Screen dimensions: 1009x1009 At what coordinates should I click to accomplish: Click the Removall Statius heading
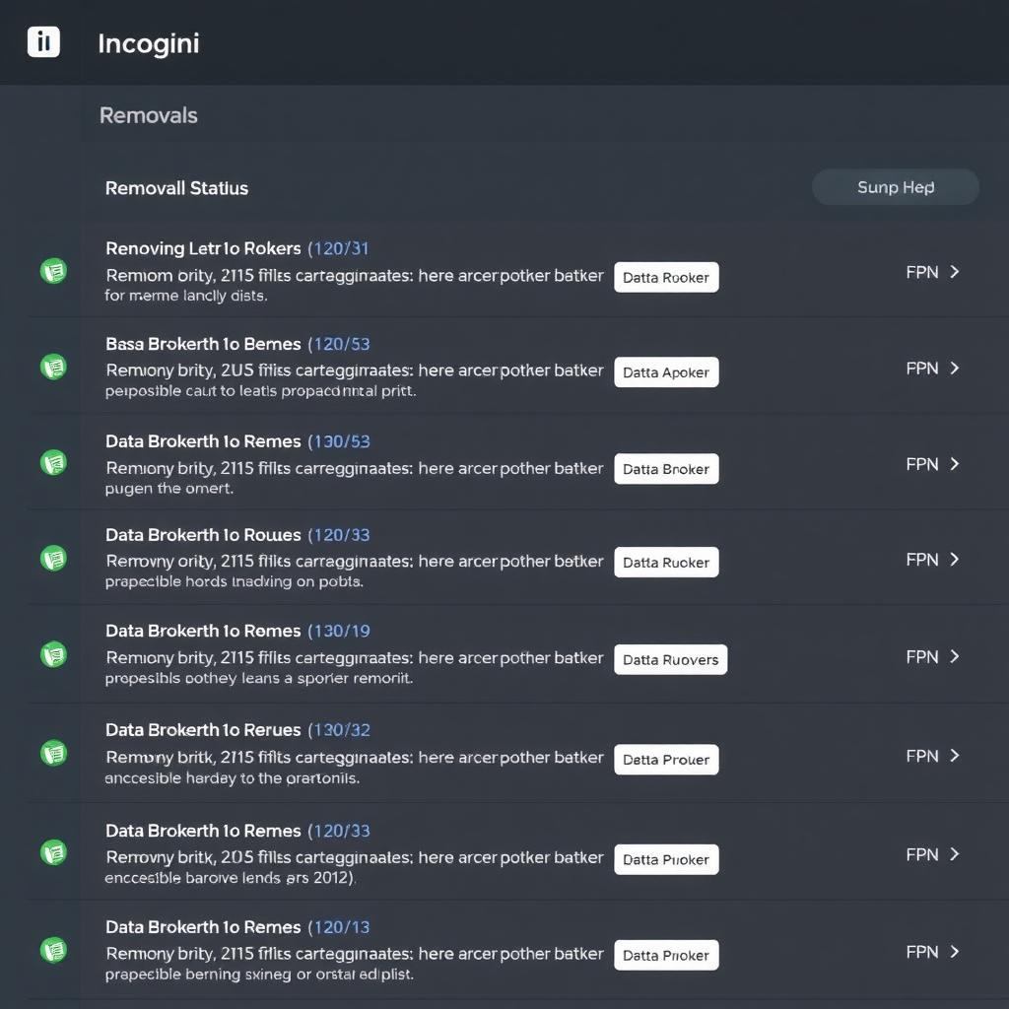click(x=176, y=188)
